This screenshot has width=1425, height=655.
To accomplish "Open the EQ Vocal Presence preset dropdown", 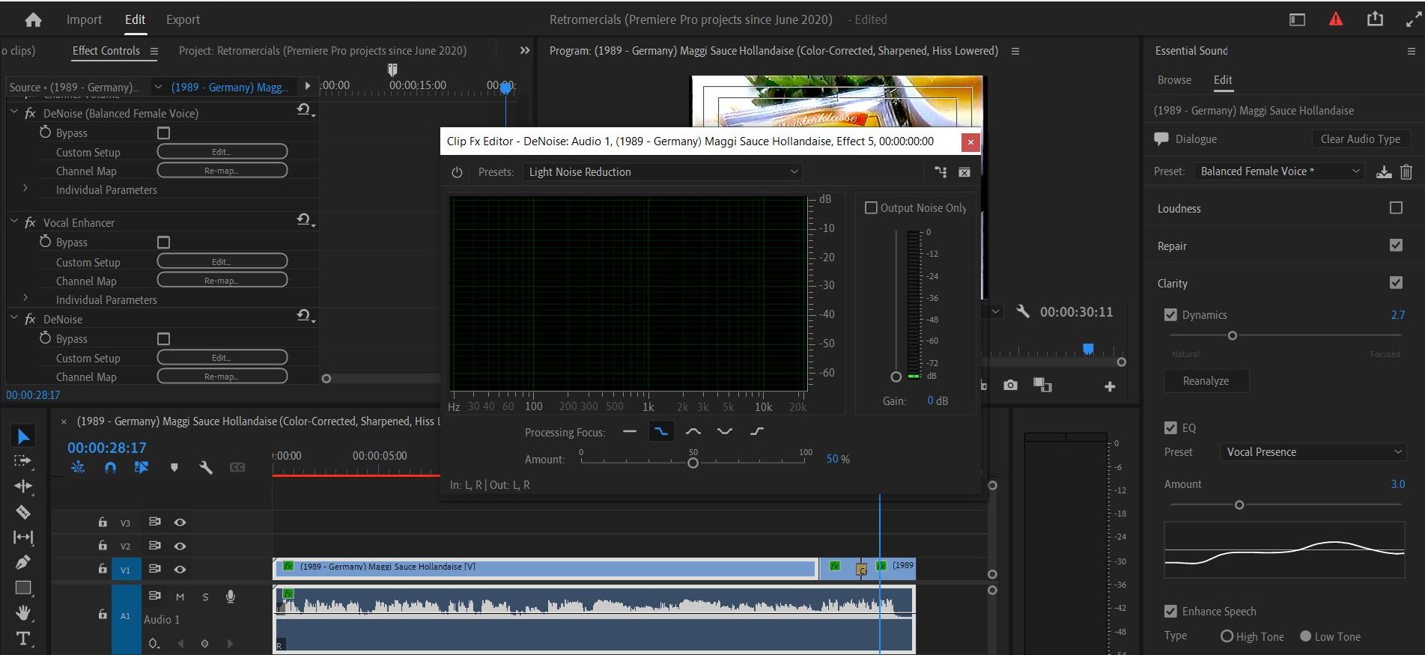I will [1313, 452].
